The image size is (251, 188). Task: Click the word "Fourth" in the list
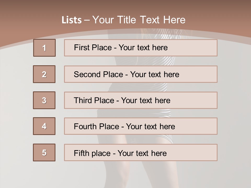[86, 127]
